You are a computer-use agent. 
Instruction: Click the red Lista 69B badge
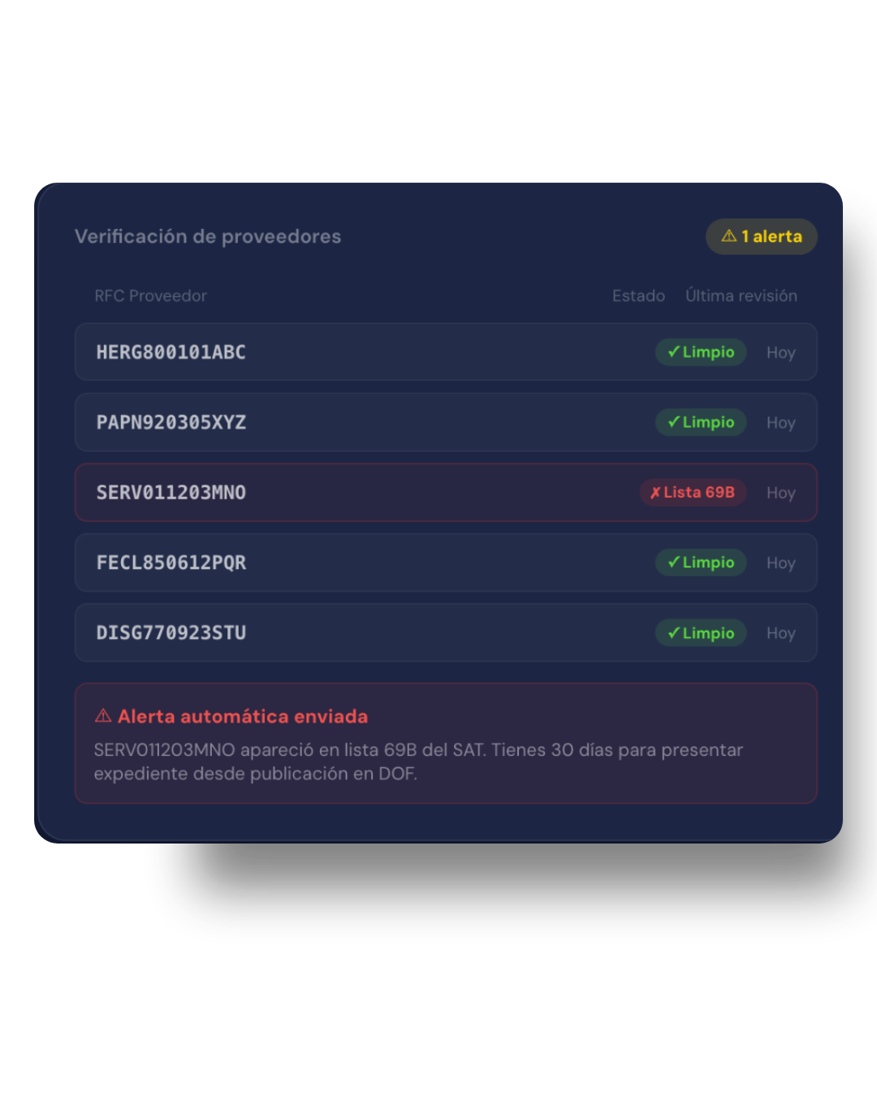click(x=693, y=492)
